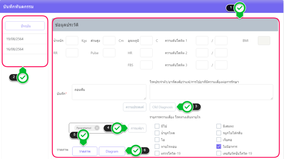Click the ปัจจุบัน button in the sidebar
Screen dimensions: 284x159
click(x=25, y=26)
